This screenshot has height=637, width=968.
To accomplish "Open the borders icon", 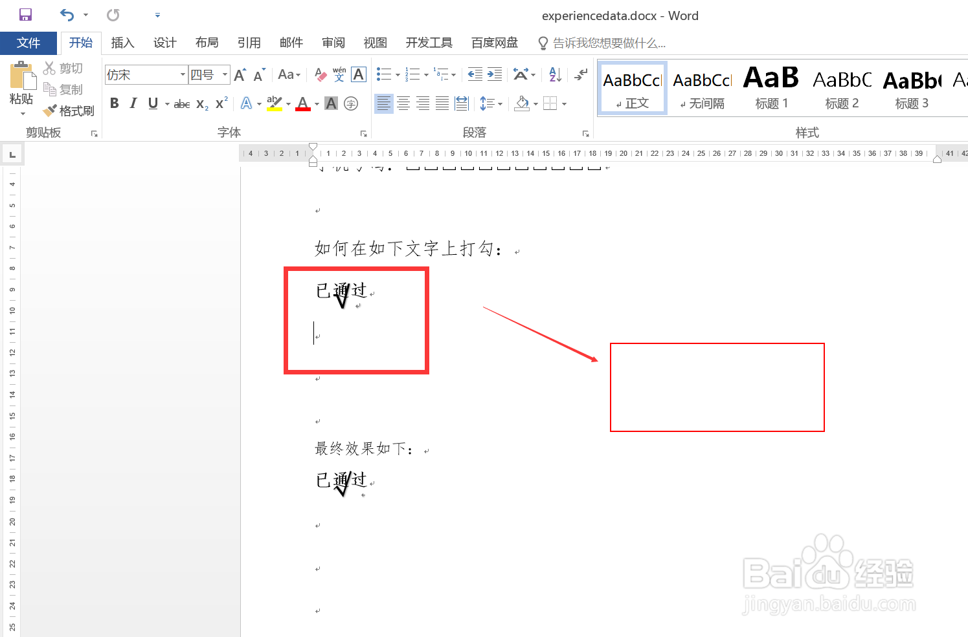I will point(550,103).
